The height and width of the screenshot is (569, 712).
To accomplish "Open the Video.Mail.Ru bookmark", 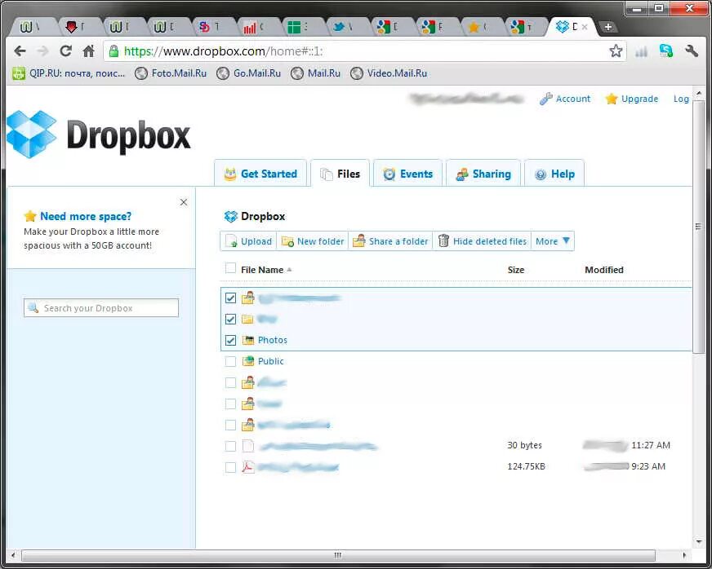I will click(389, 73).
